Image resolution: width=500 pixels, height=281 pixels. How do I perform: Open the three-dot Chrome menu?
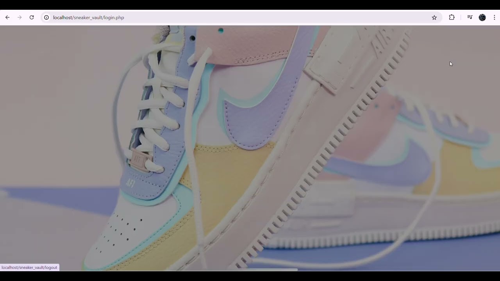coord(495,18)
